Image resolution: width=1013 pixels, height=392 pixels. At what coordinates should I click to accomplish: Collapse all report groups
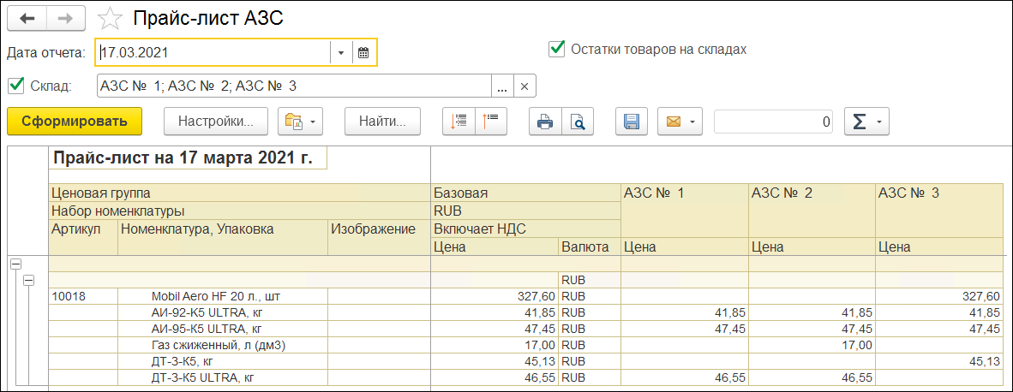pyautogui.click(x=492, y=122)
